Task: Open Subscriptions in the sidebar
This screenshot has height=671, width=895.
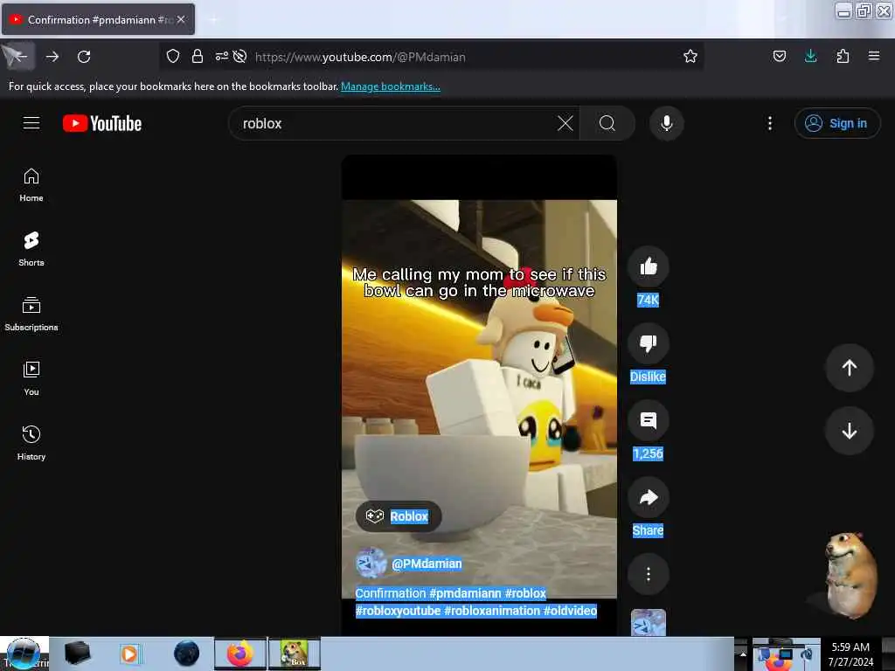Action: 31,314
